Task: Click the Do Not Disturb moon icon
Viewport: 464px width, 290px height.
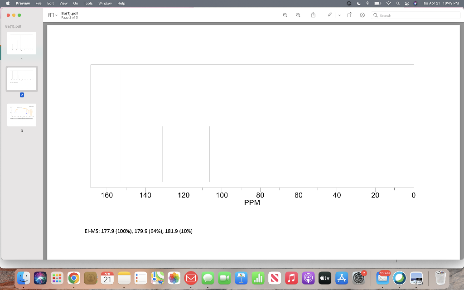Action: coord(358,3)
